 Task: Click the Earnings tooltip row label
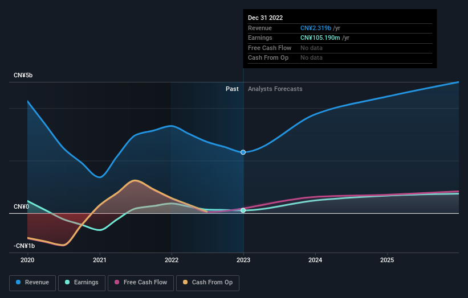point(260,38)
